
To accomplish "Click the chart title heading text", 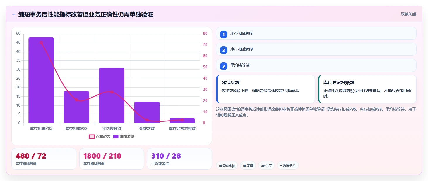I will (85, 14).
